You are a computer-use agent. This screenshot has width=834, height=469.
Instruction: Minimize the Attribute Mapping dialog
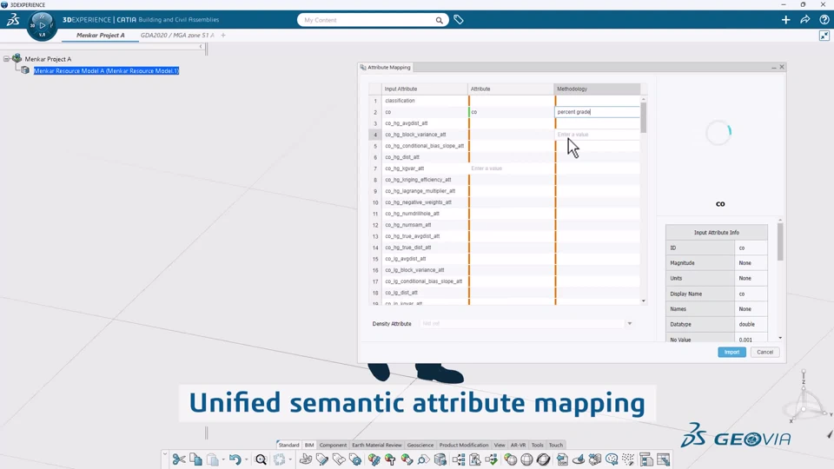pos(773,68)
